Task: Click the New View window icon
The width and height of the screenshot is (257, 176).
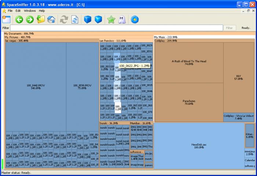Action: 6,19
